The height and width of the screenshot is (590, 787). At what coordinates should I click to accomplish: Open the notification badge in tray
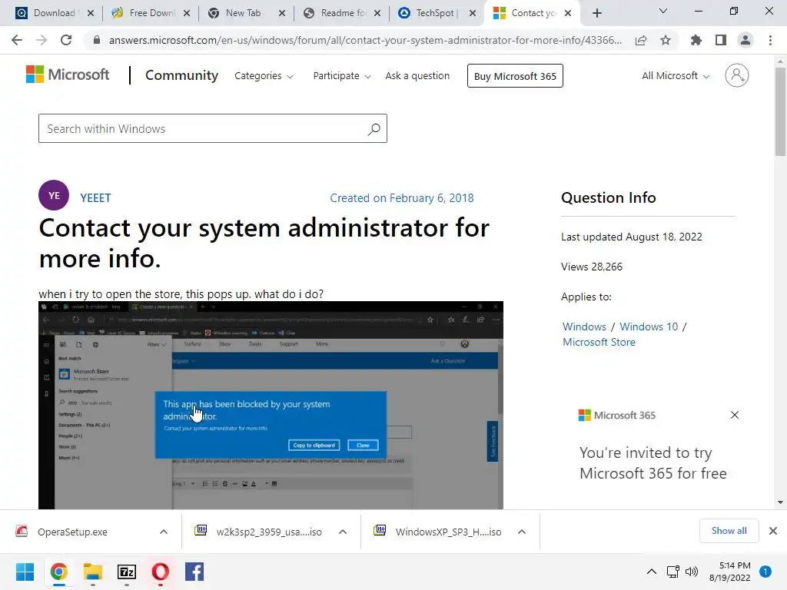coord(765,572)
